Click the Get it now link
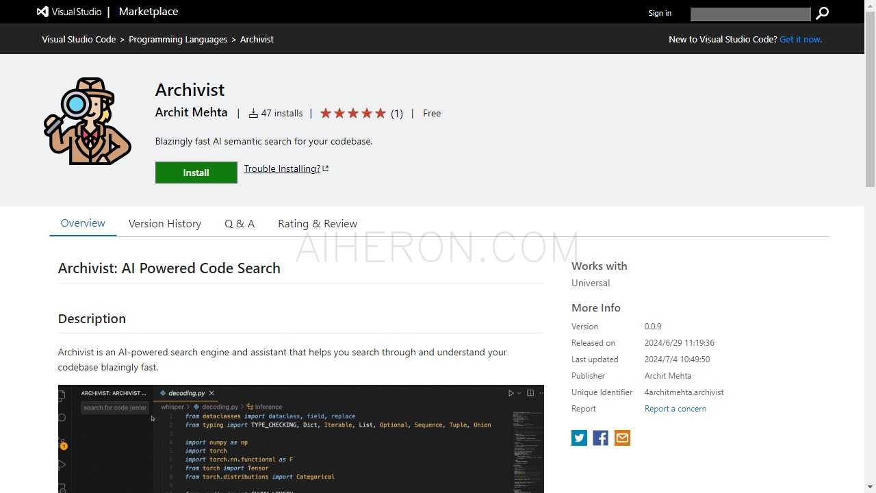Image resolution: width=876 pixels, height=493 pixels. pyautogui.click(x=801, y=39)
